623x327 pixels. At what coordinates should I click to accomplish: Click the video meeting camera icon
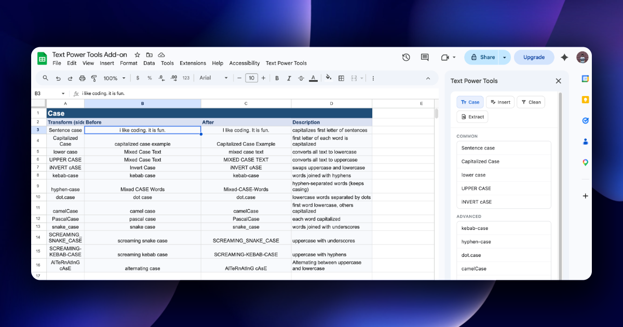coord(445,57)
